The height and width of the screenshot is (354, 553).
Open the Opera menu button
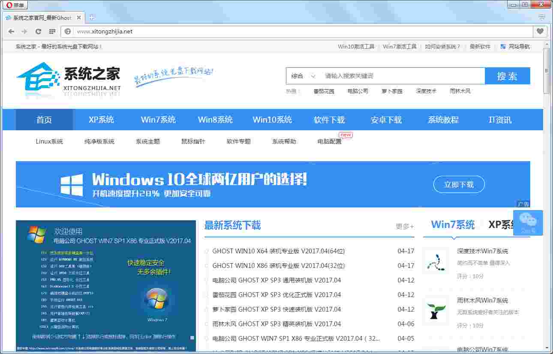15,5
